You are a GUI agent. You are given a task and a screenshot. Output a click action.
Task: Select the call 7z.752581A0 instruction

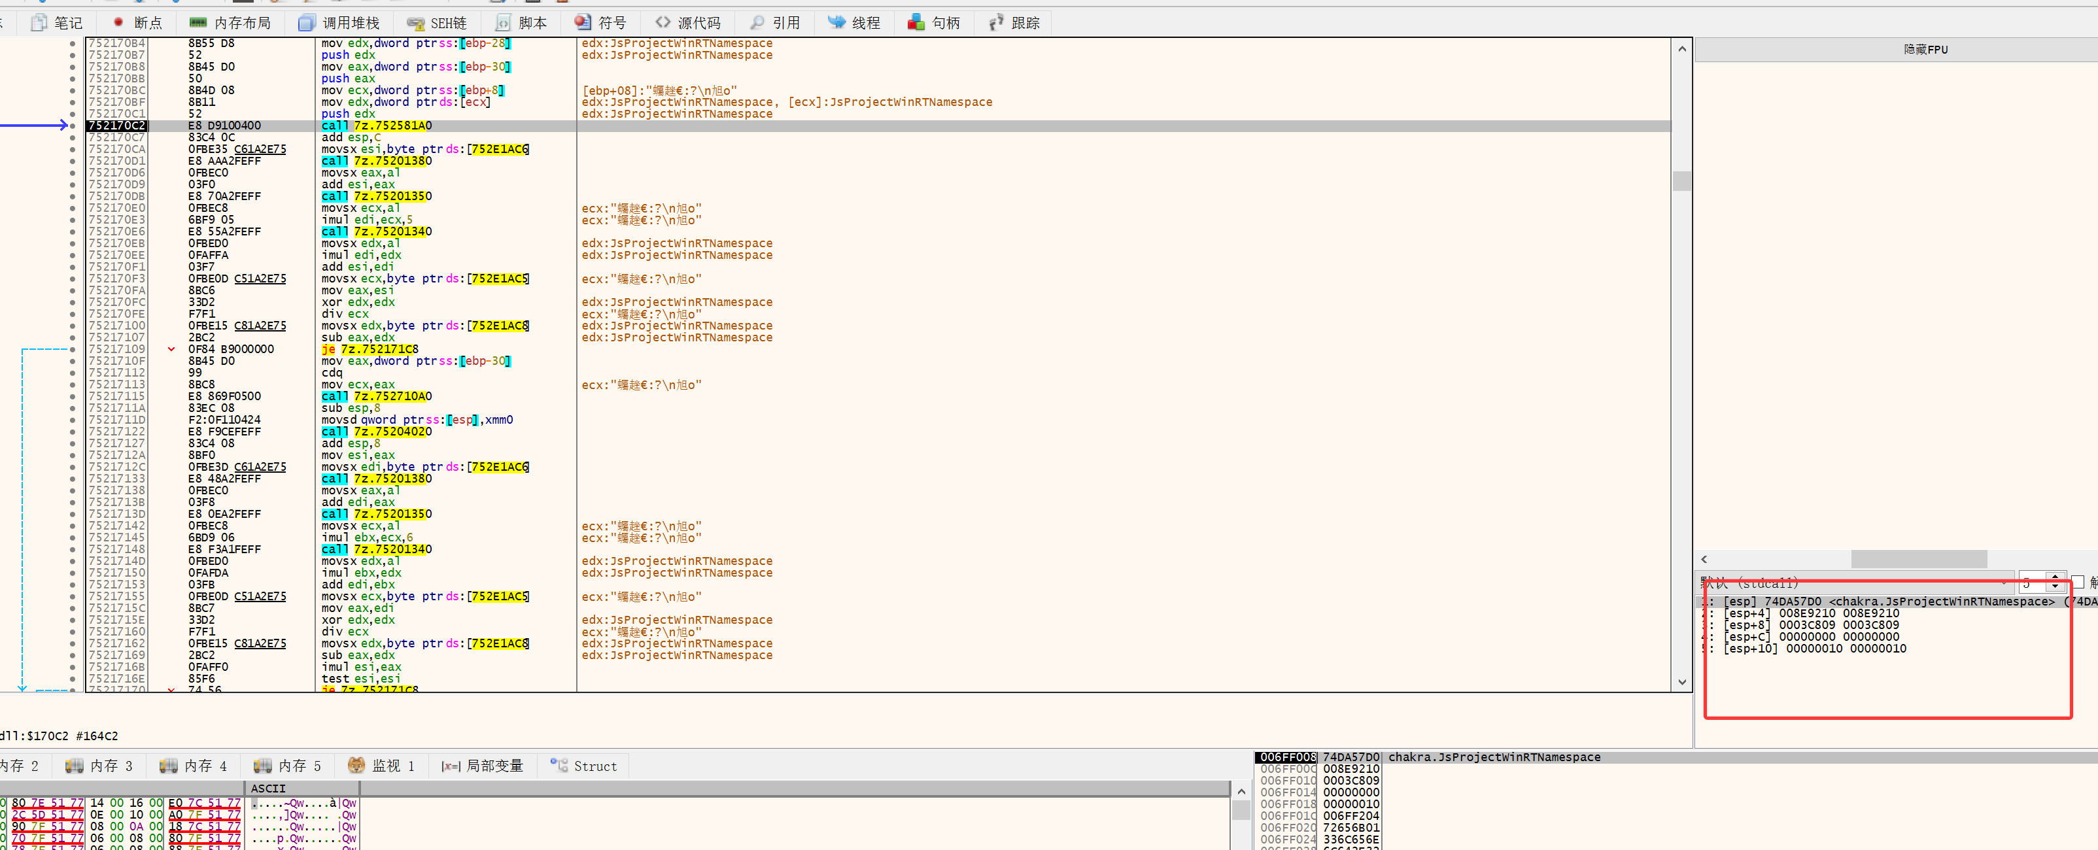tap(376, 126)
